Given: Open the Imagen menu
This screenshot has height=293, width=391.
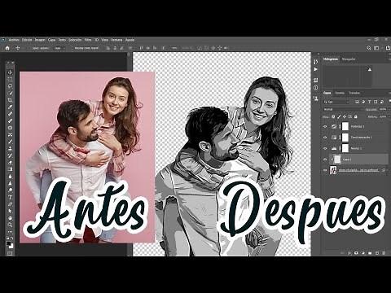Looking at the screenshot, I should coord(40,40).
